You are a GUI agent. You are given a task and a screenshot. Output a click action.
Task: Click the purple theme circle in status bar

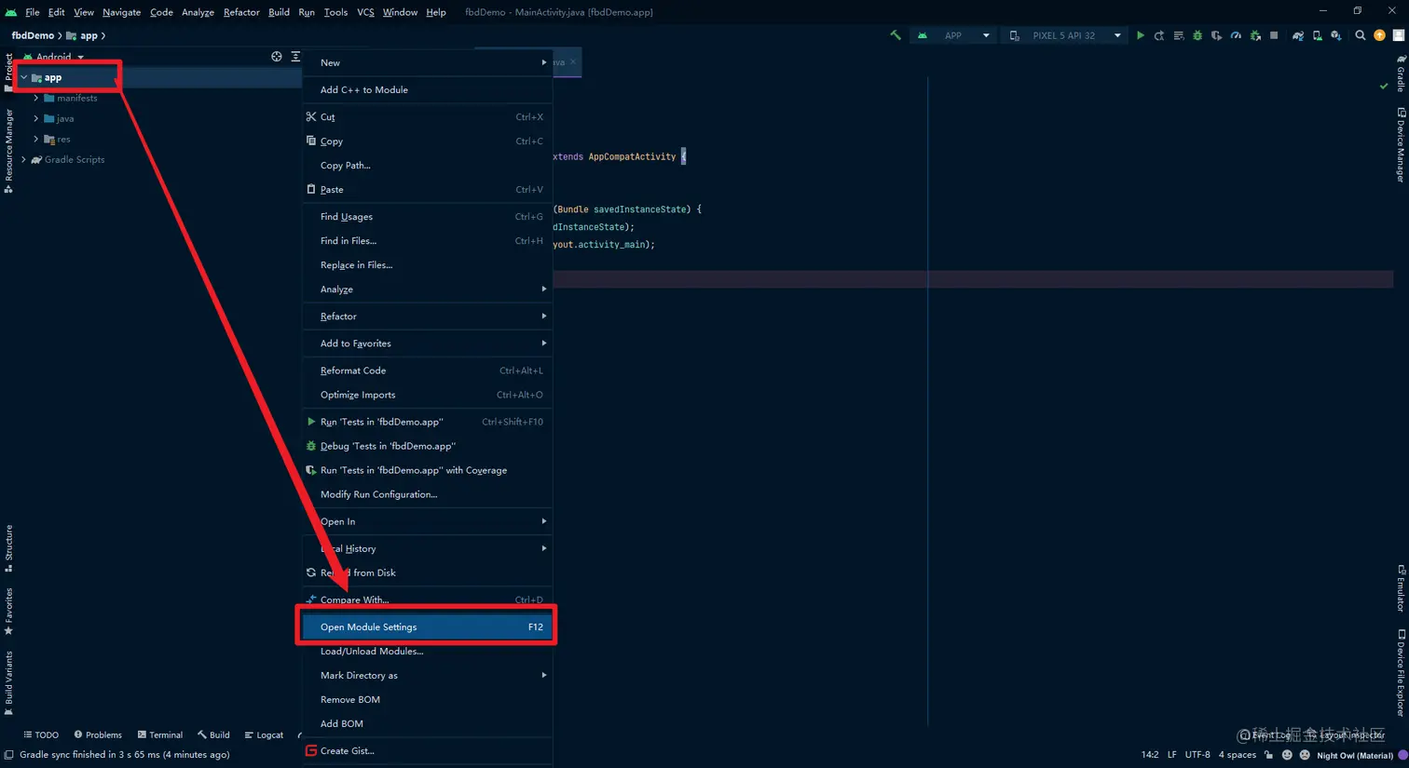point(1402,755)
